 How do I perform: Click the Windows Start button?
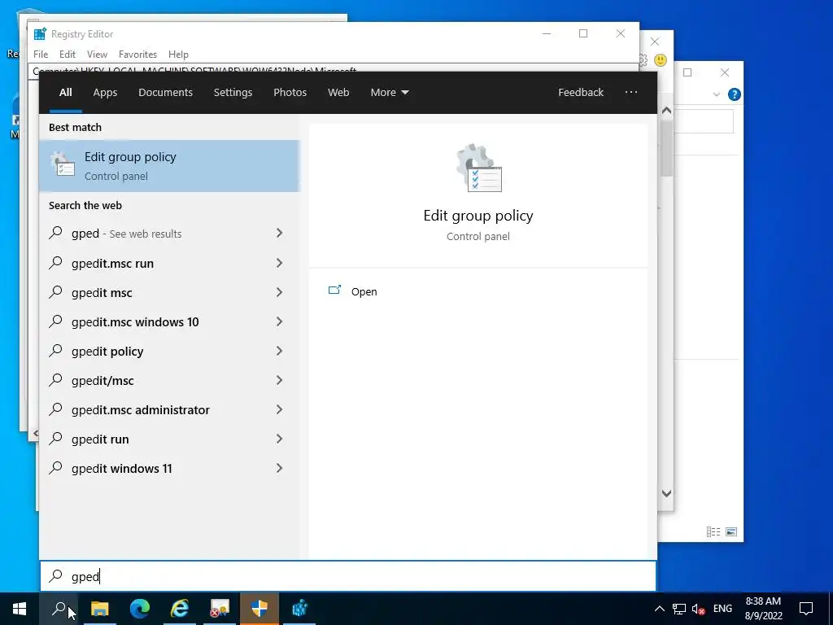[x=20, y=609]
